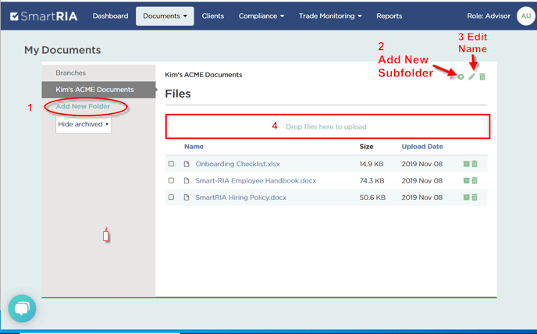Open the Clients page
This screenshot has height=334, width=537.
tap(212, 16)
